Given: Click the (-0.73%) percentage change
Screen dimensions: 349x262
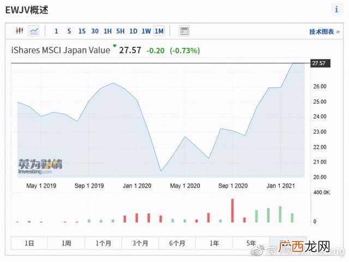Looking at the screenshot, I should pos(185,51).
